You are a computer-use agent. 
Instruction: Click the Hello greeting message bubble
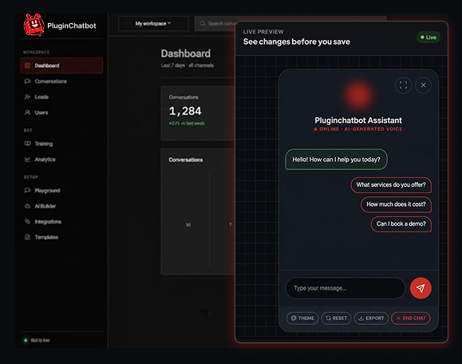point(336,160)
